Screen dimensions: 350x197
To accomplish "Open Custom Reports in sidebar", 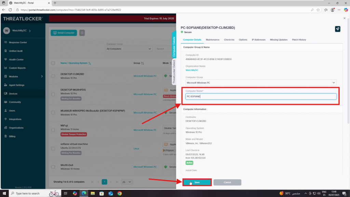I will (x=17, y=68).
